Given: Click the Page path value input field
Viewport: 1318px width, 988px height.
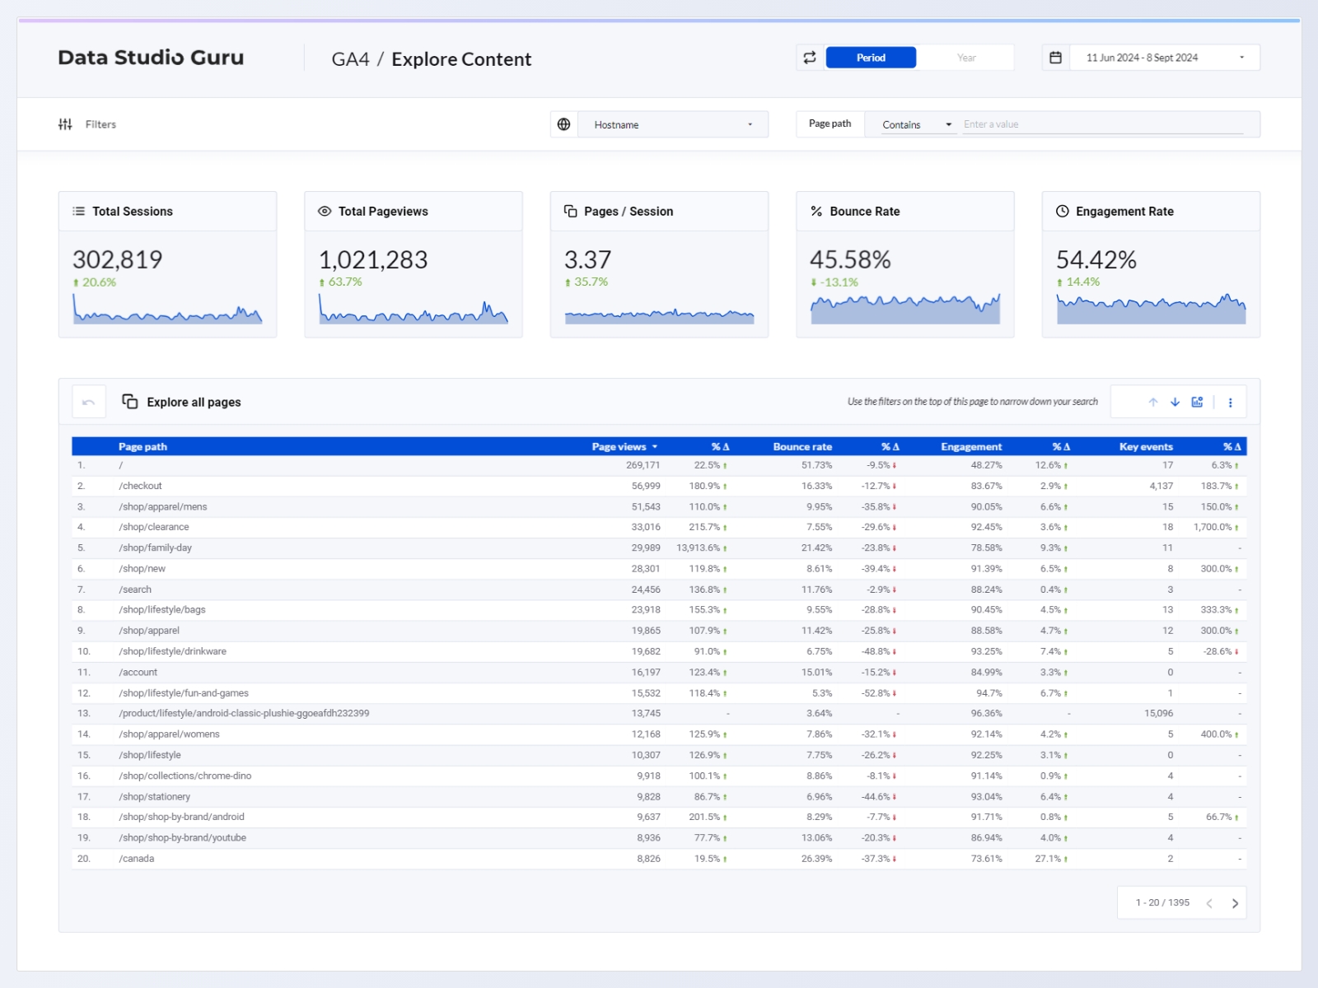Looking at the screenshot, I should [1102, 124].
